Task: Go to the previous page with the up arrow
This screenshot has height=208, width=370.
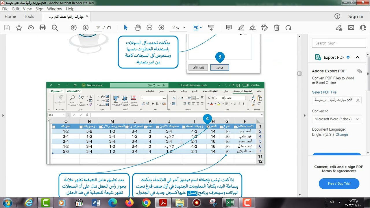Action: tap(73, 28)
